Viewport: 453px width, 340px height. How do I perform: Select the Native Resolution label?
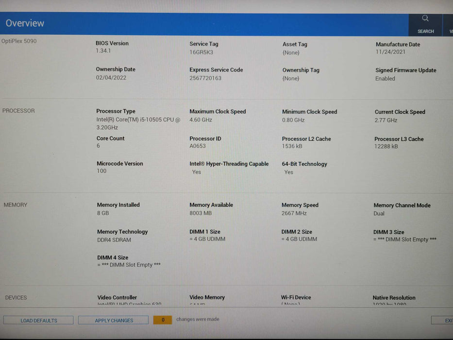point(394,297)
